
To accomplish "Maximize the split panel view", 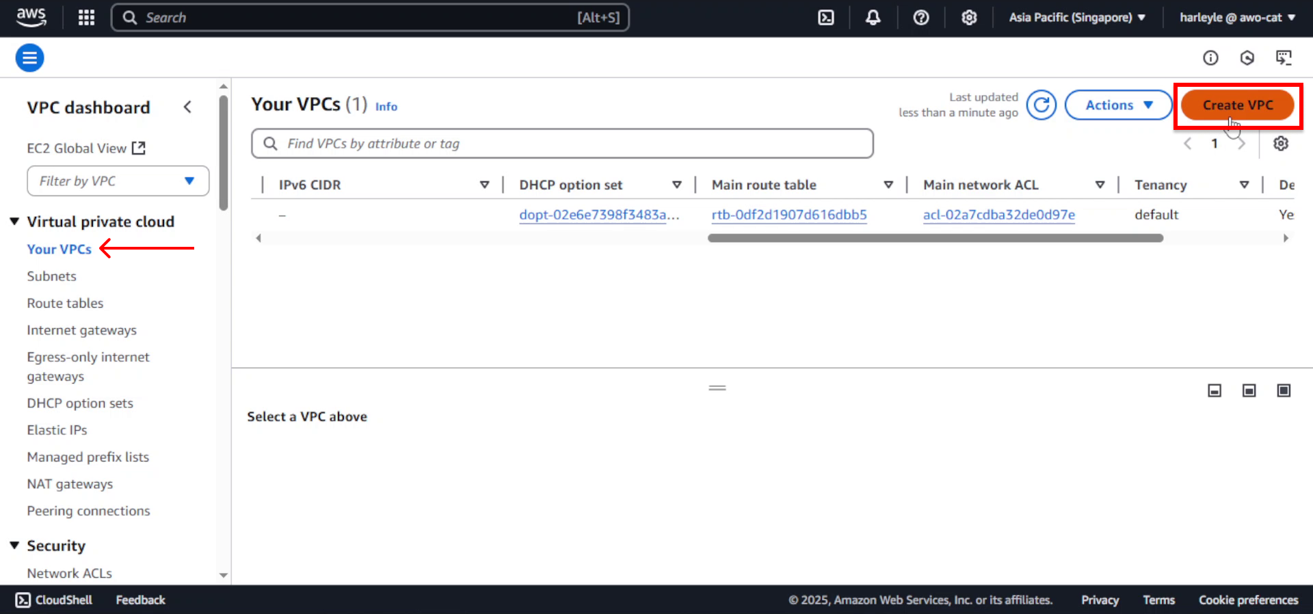I will (1284, 390).
